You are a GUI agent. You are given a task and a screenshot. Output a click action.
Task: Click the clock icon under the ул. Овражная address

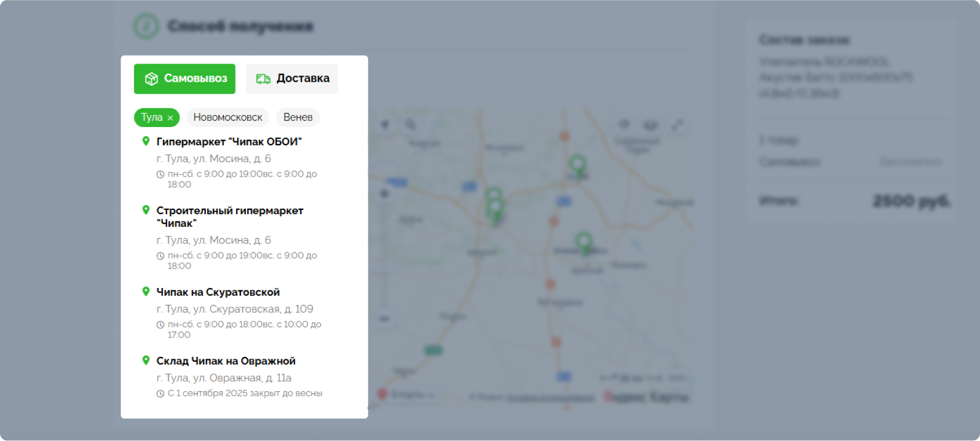point(161,394)
